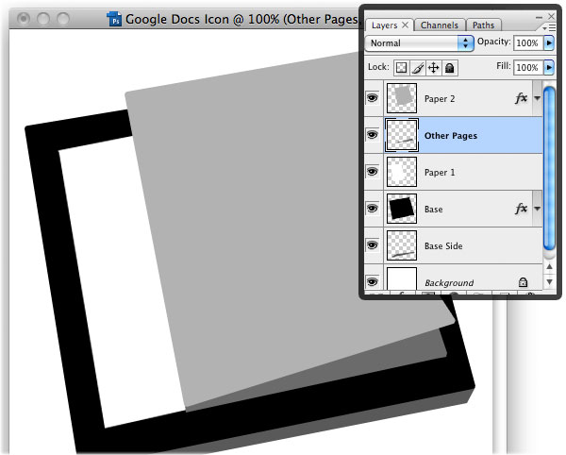Click the Paper 2 layer thumbnail
The image size is (566, 455).
tap(402, 98)
